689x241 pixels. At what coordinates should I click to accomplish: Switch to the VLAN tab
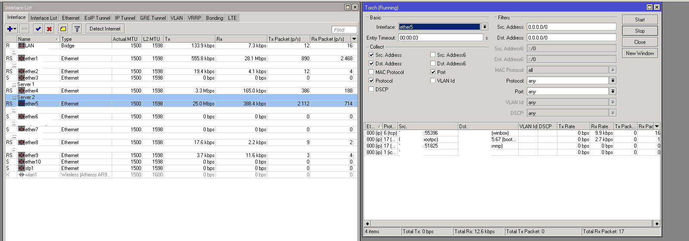click(x=176, y=18)
